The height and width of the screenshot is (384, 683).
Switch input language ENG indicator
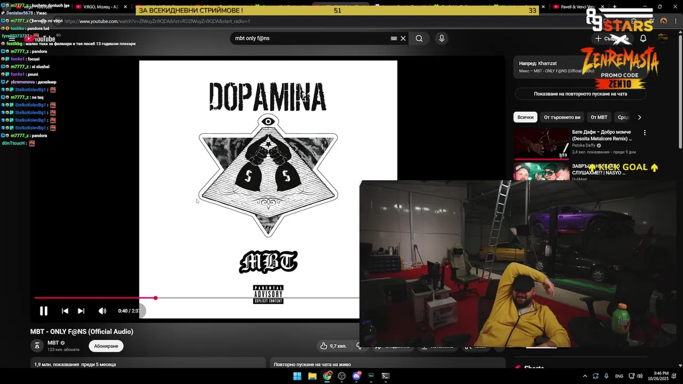point(619,376)
